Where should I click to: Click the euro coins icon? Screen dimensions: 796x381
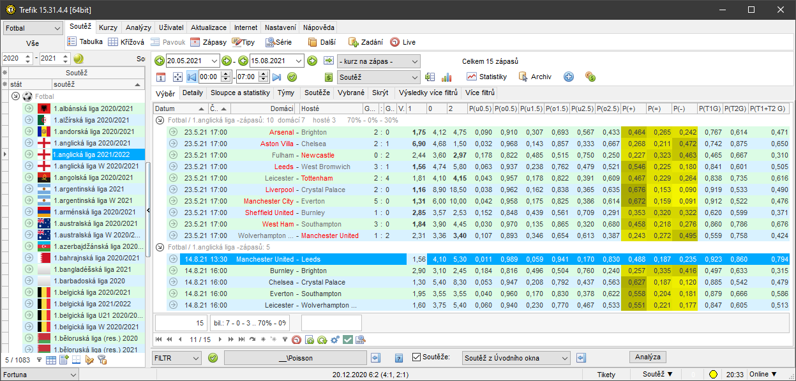click(x=590, y=77)
